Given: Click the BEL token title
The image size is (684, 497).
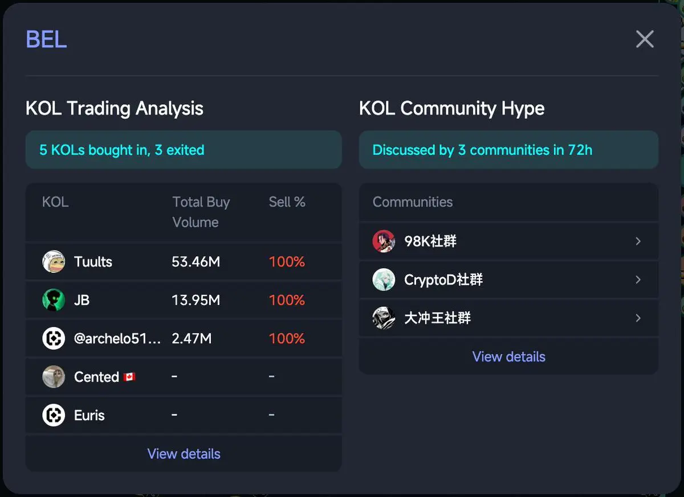Looking at the screenshot, I should coord(46,39).
